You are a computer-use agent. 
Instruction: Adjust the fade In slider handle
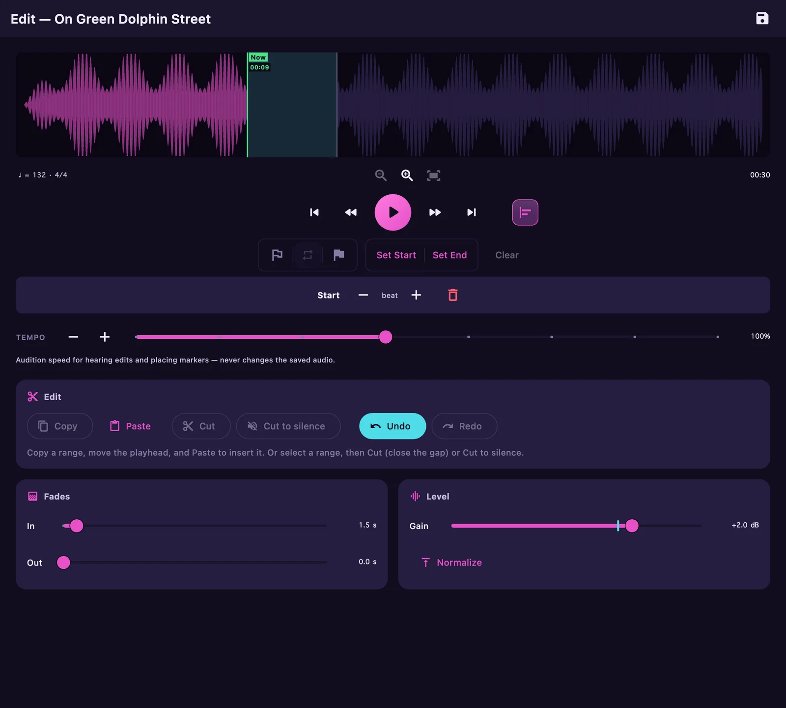[77, 526]
